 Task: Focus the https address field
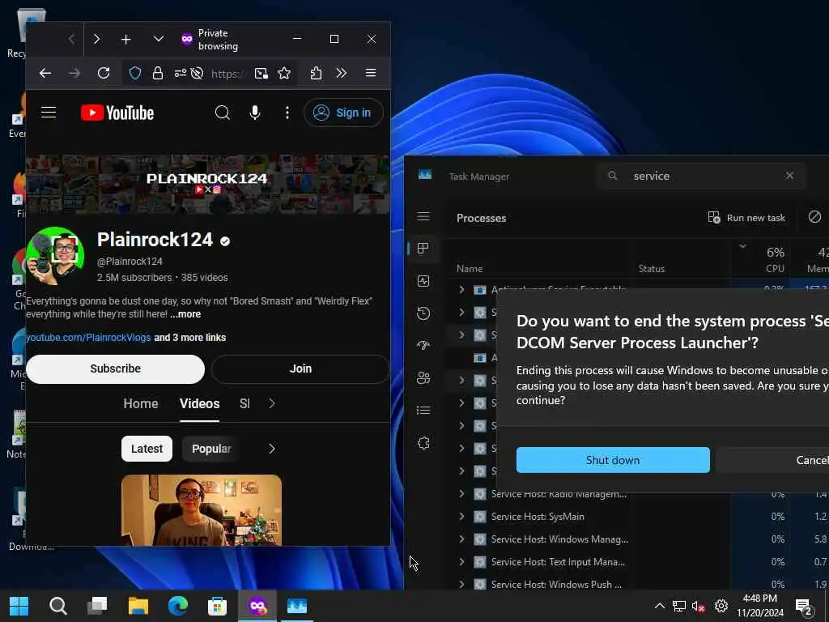[x=227, y=74]
